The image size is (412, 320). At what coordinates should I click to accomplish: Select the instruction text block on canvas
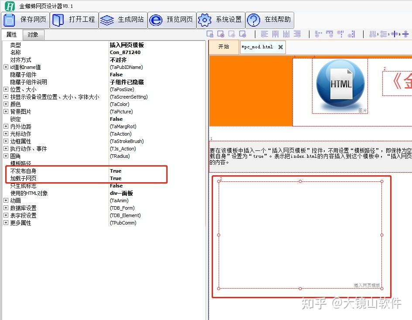click(311, 157)
